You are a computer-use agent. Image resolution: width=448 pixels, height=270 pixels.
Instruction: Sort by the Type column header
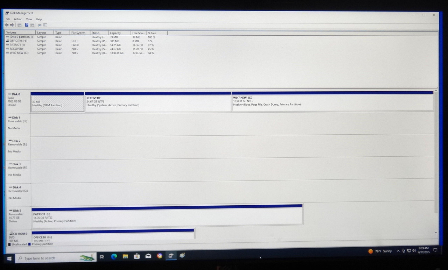pos(62,33)
